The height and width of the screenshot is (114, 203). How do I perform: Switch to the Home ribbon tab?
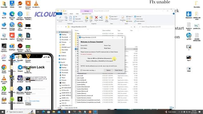click(x=65, y=14)
